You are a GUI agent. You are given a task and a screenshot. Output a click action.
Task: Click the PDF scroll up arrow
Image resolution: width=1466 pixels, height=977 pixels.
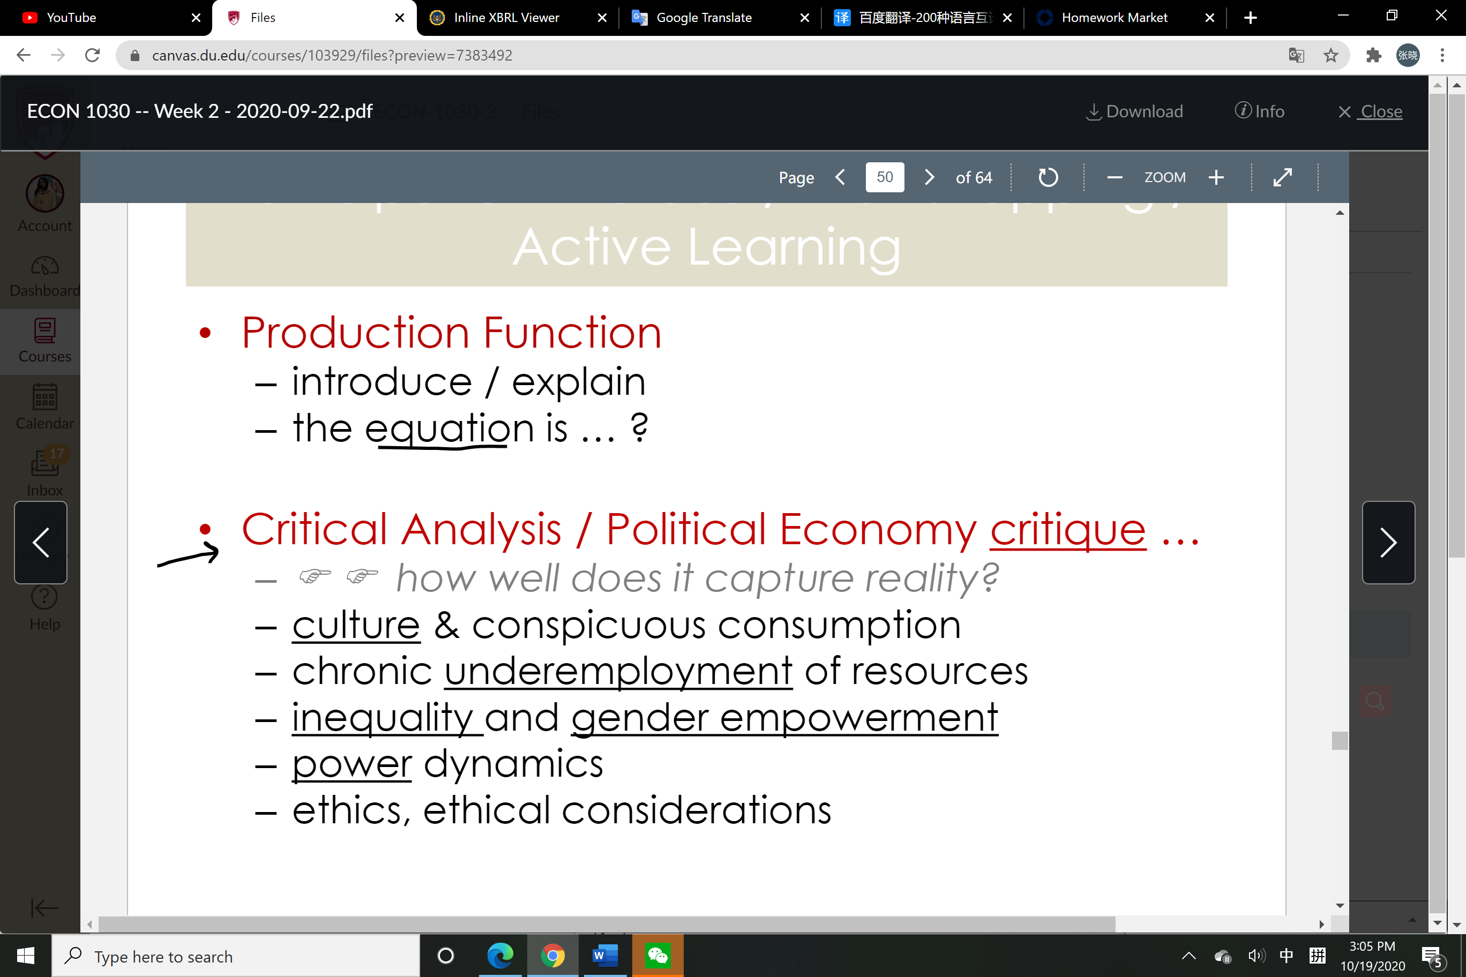tap(1340, 213)
